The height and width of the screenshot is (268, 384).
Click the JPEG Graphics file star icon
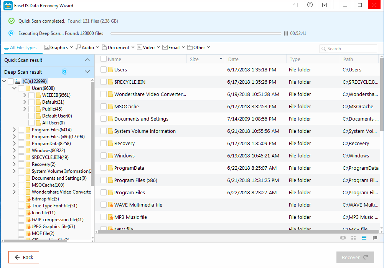[28, 227]
